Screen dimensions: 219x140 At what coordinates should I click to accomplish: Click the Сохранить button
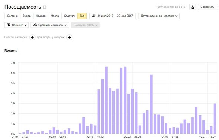[207, 7]
